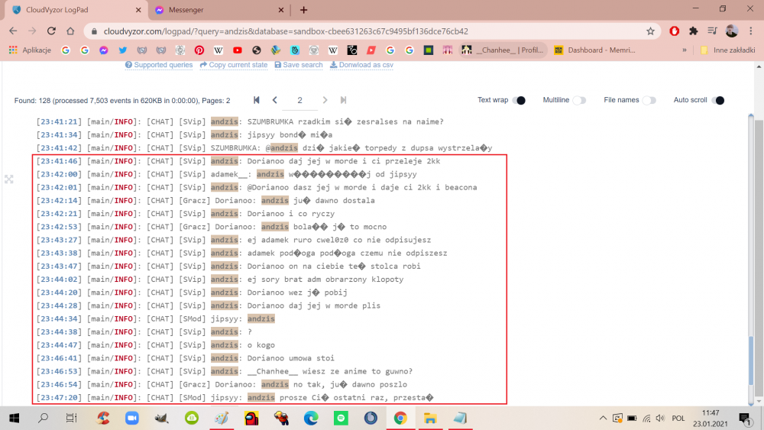Viewport: 764px width, 430px height.
Task: Open Messenger bookmark icon in bookmarks bar
Action: coord(104,50)
